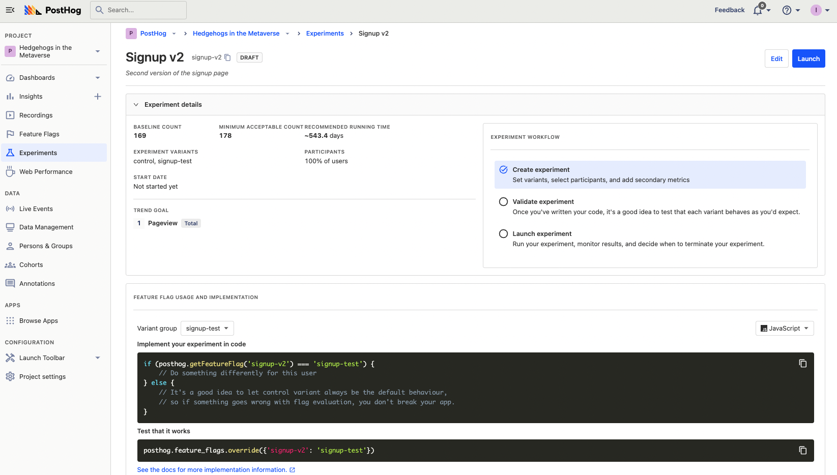Open the JavaScript language dropdown

(x=784, y=329)
